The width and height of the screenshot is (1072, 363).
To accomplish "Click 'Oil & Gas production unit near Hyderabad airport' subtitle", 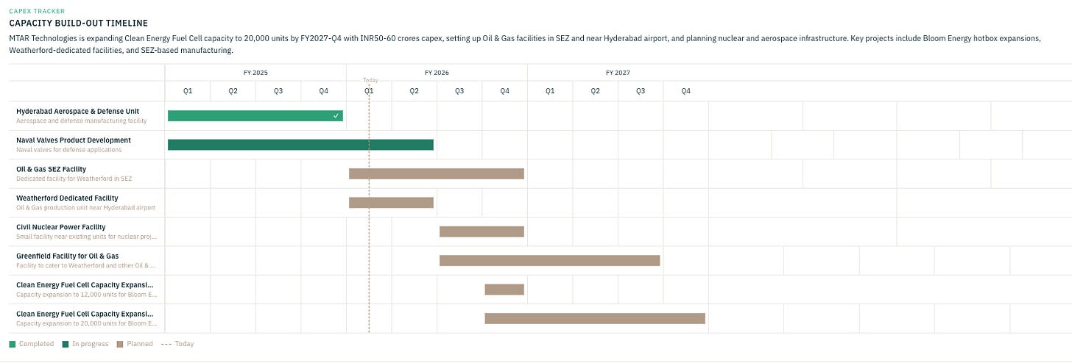I will 86,208.
